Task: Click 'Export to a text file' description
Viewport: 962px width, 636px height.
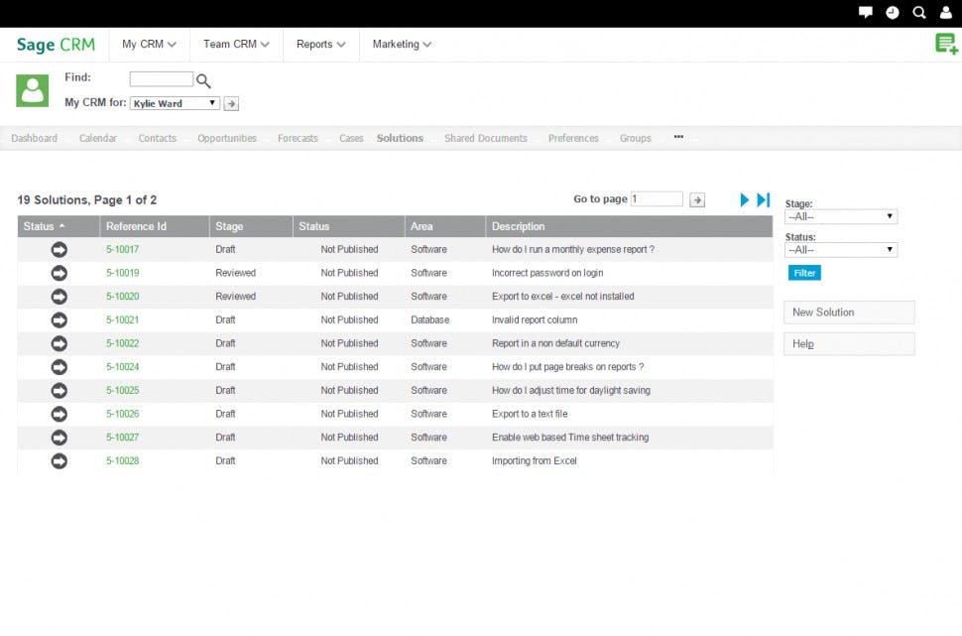Action: pos(530,414)
